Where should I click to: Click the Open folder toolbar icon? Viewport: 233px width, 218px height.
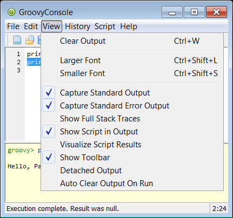tap(30, 40)
